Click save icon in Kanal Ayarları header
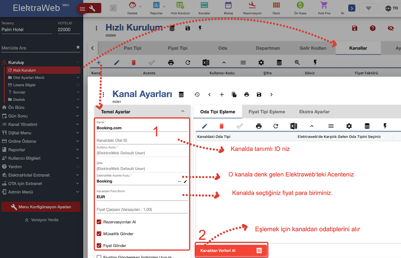This screenshot has width=401, height=258. (x=259, y=94)
